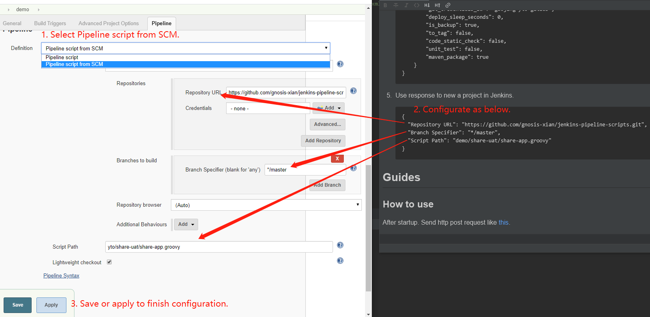The width and height of the screenshot is (650, 317).
Task: Open the Repository browser (Auto) dropdown
Action: 266,205
